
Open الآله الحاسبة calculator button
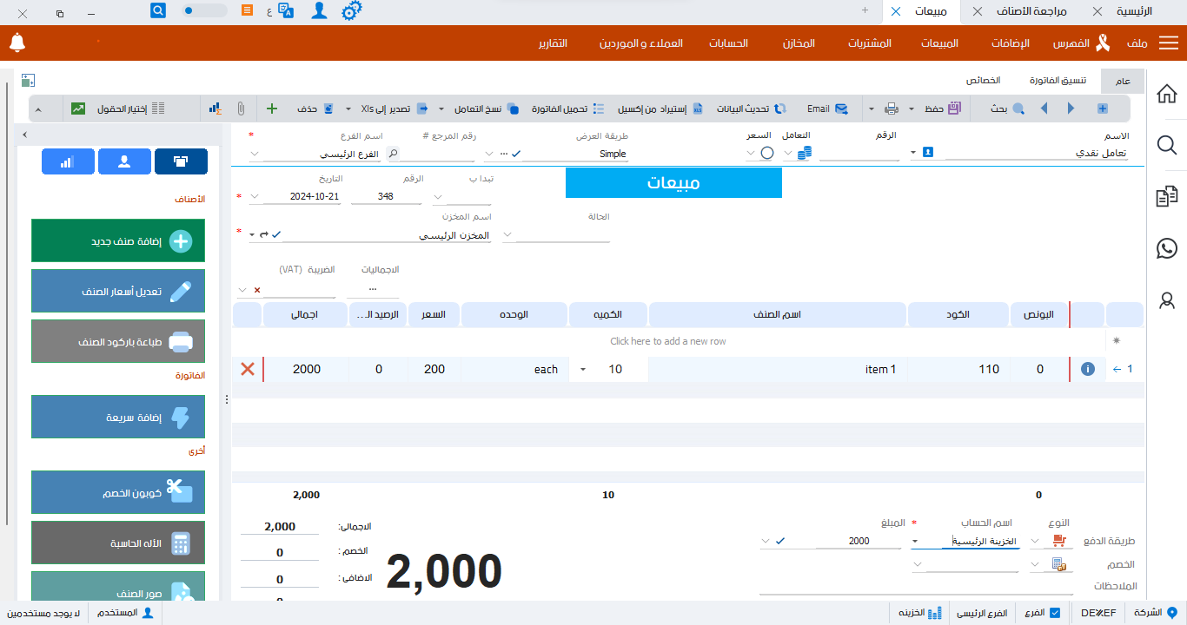118,543
